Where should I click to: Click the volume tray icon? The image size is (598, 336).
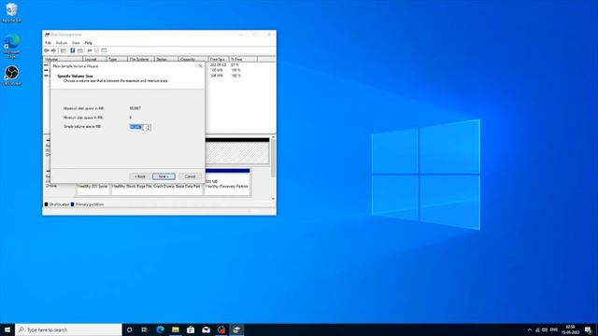(545, 329)
